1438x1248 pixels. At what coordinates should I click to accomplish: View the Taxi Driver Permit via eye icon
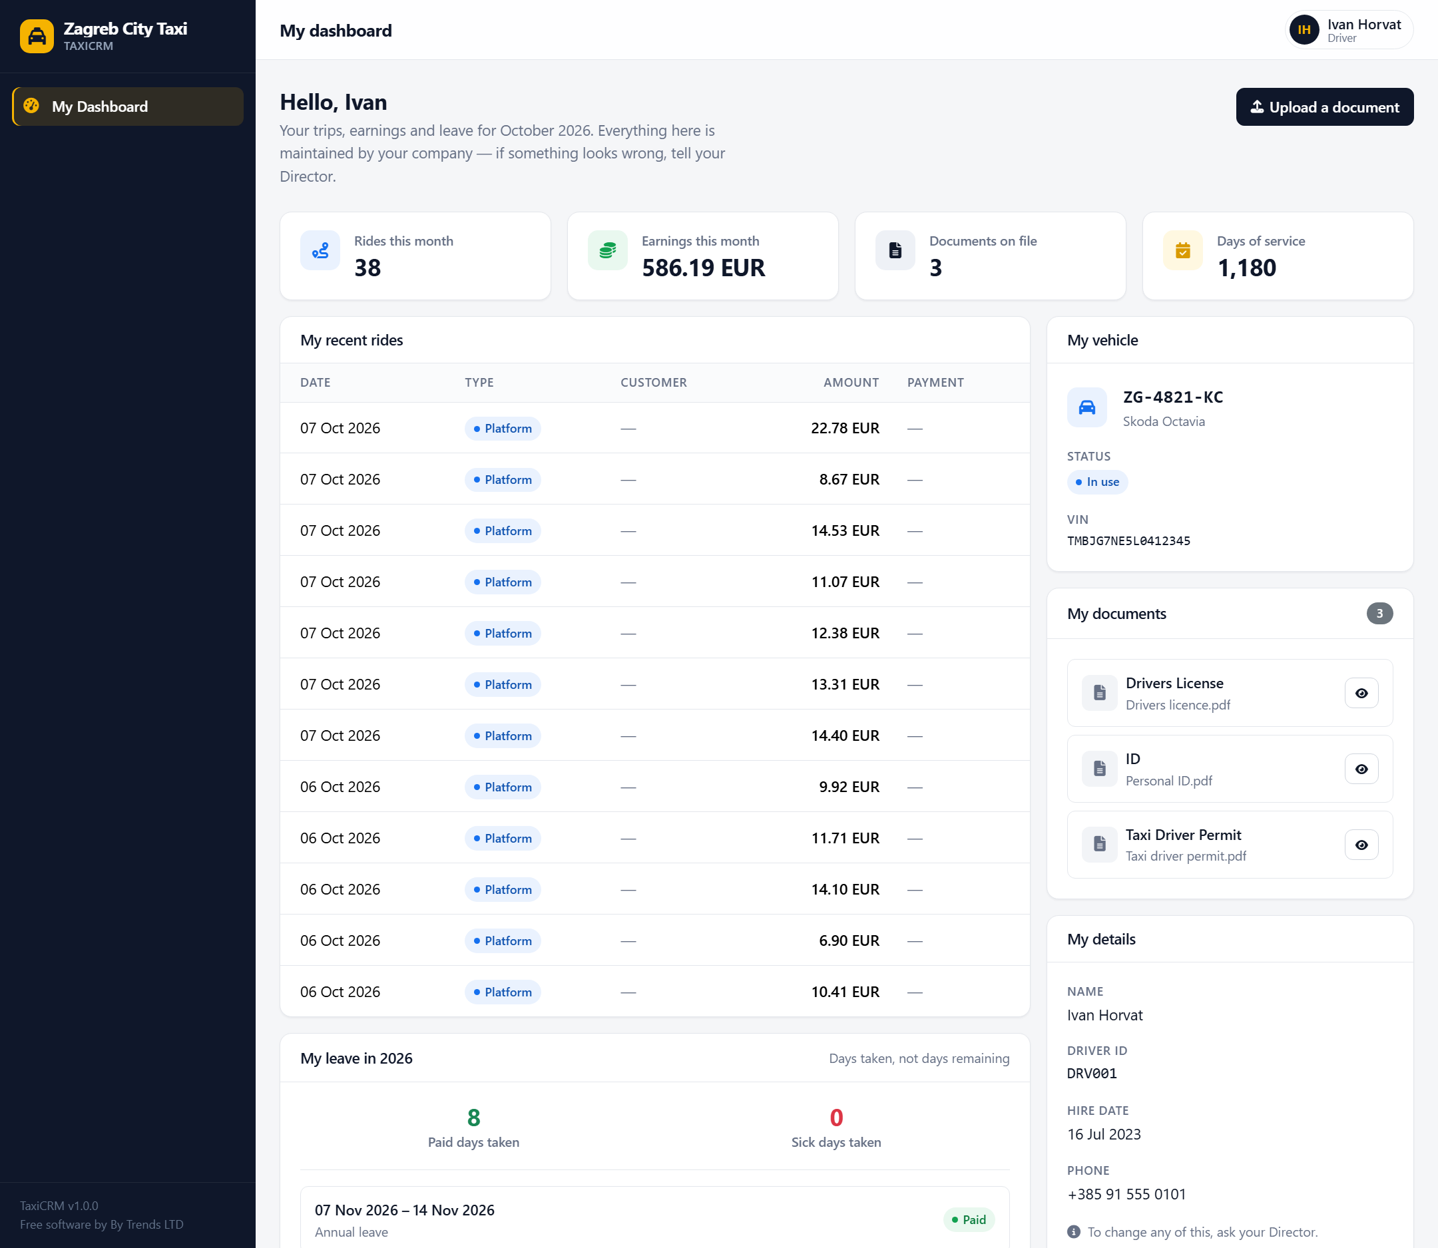(1361, 845)
